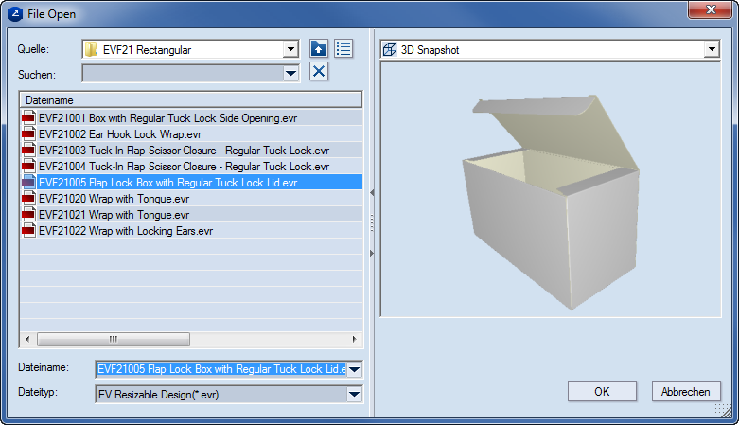Cancel with the Abbrechen button

tap(686, 392)
